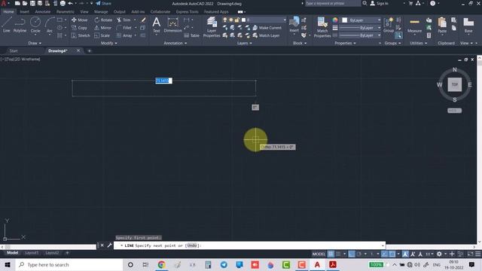Open the lineweight ByLayer dropdown
The width and height of the screenshot is (482, 271).
tap(360, 28)
